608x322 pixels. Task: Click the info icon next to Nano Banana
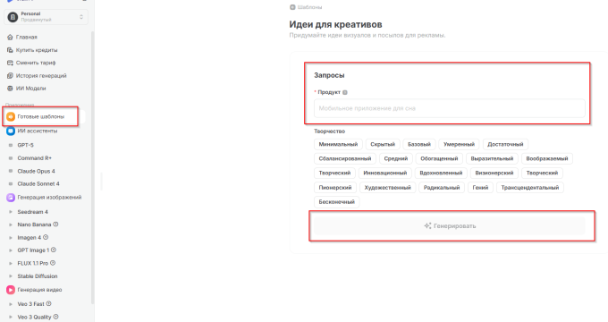(55, 225)
